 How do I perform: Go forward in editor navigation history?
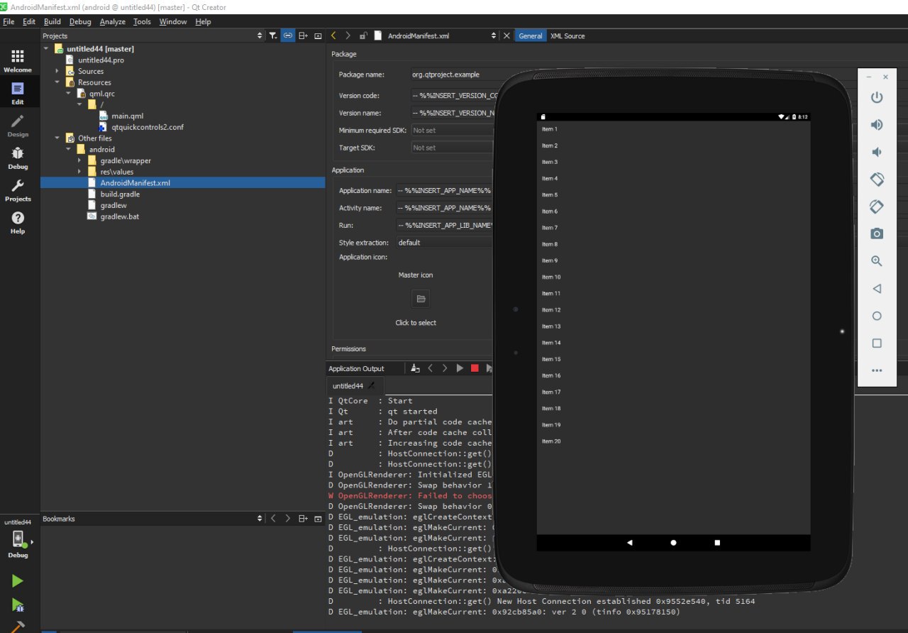coord(348,35)
